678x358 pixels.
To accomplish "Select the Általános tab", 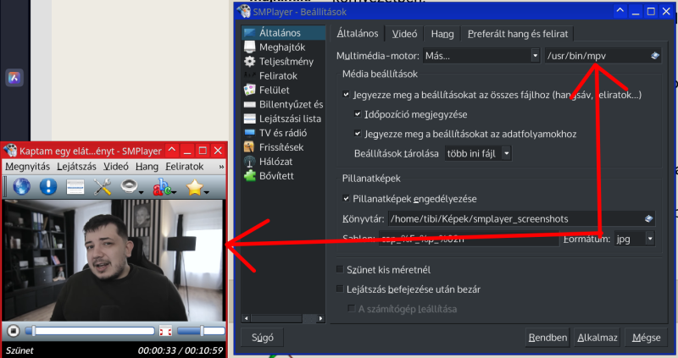I will point(358,33).
